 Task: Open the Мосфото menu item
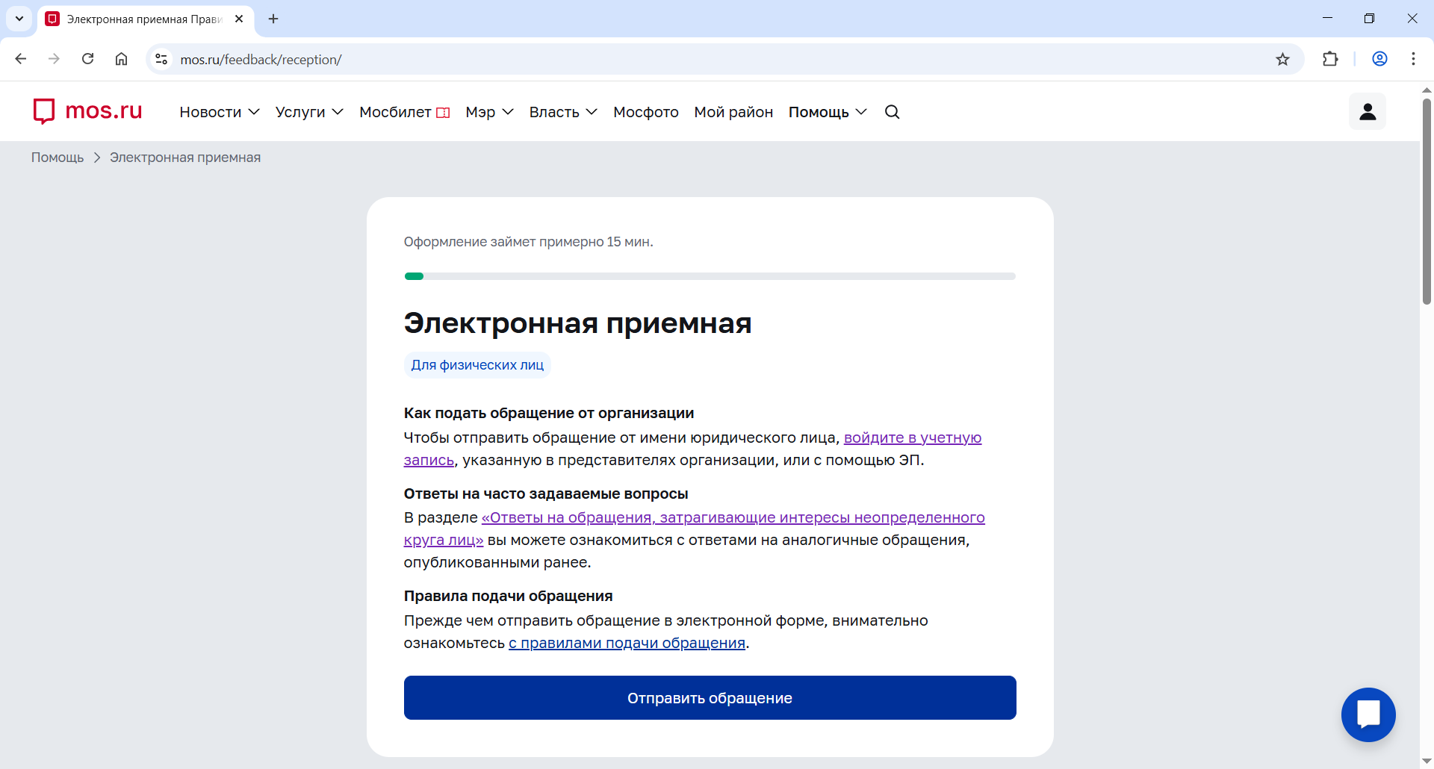point(645,112)
